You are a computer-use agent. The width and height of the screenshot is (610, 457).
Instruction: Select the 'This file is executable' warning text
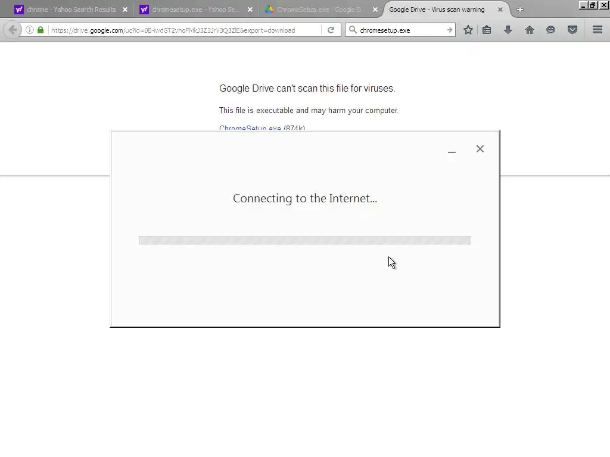(309, 111)
